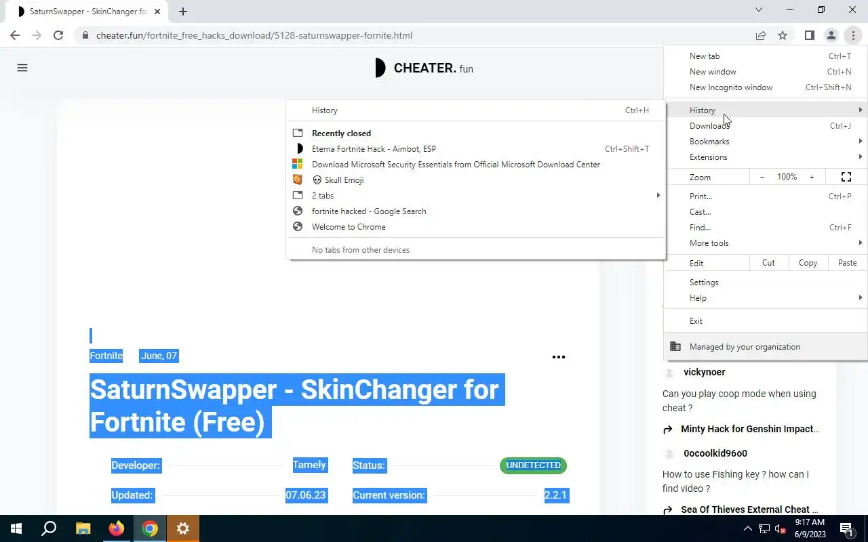Select New tab in Chrome menu
The width and height of the screenshot is (868, 542).
click(765, 56)
